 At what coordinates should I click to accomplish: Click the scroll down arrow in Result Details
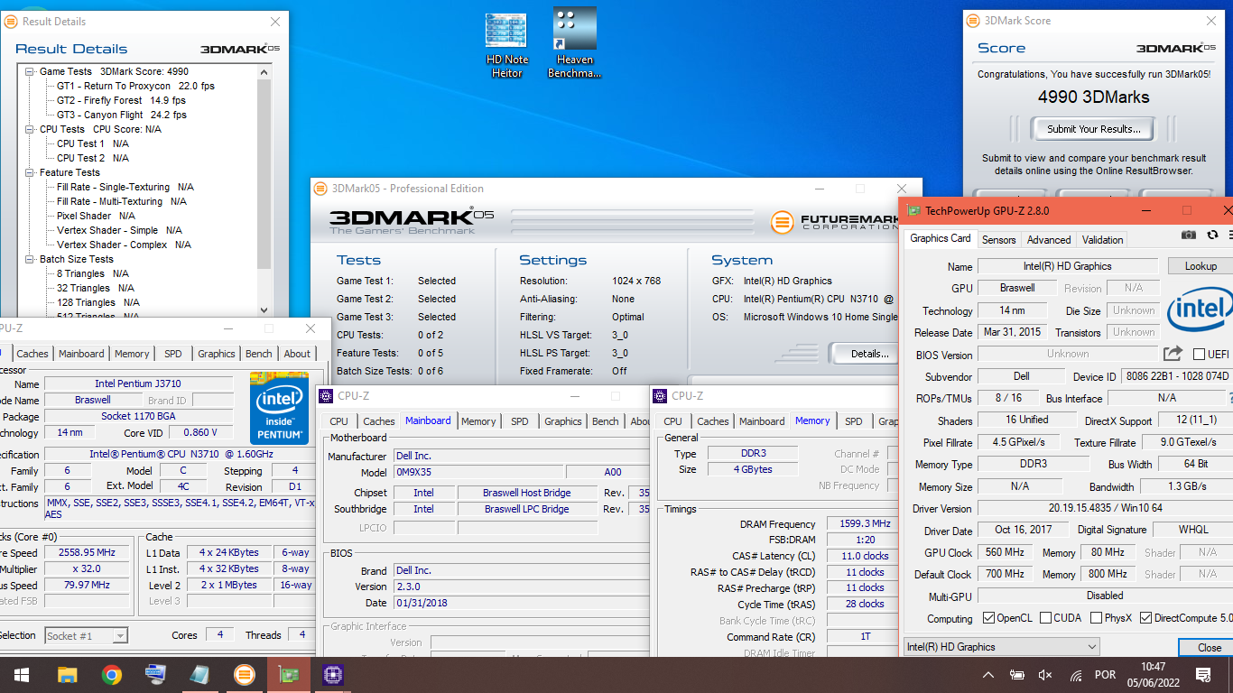[264, 310]
